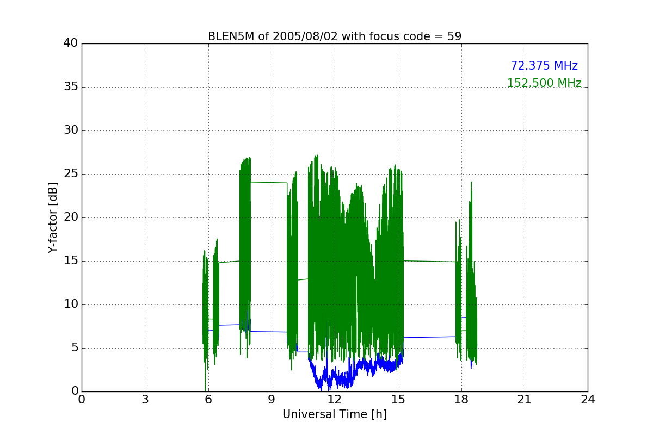This screenshot has width=653, height=435.
Task: Click the y-axis tick label 35
Action: [71, 87]
